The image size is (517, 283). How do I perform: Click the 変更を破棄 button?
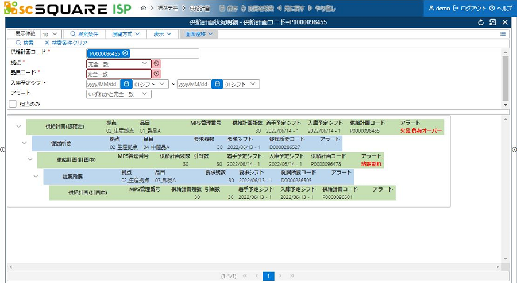257,8
